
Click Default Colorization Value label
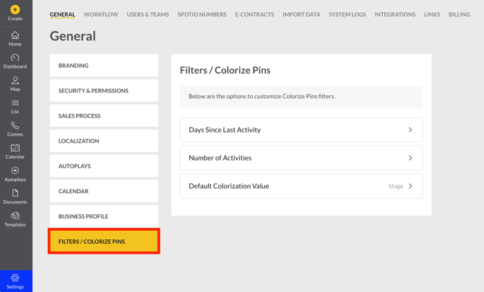(229, 186)
